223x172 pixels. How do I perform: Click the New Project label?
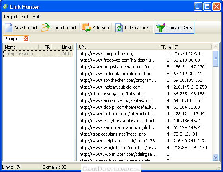pos(26,28)
